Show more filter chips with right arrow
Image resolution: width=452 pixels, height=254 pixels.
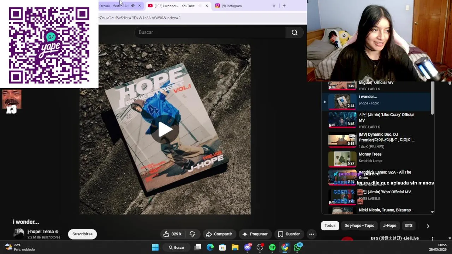click(x=428, y=226)
